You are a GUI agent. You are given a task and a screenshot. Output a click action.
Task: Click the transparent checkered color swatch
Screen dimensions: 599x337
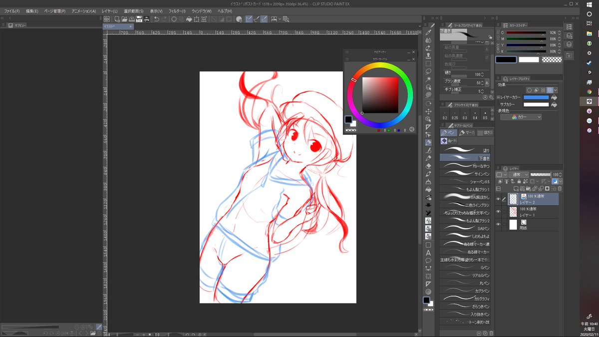click(552, 59)
